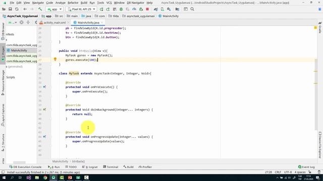This screenshot has width=323, height=181.
Task: Click asynctask_uygulamasi folder in breadcrumb
Action: [x=138, y=16]
